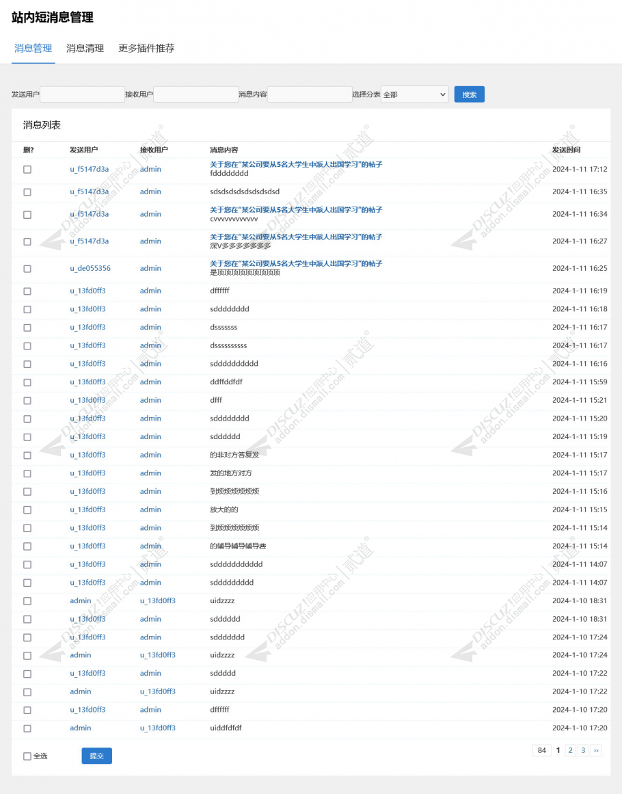Click the 发送用户 column header
Viewport: 622px width, 794px height.
click(84, 150)
